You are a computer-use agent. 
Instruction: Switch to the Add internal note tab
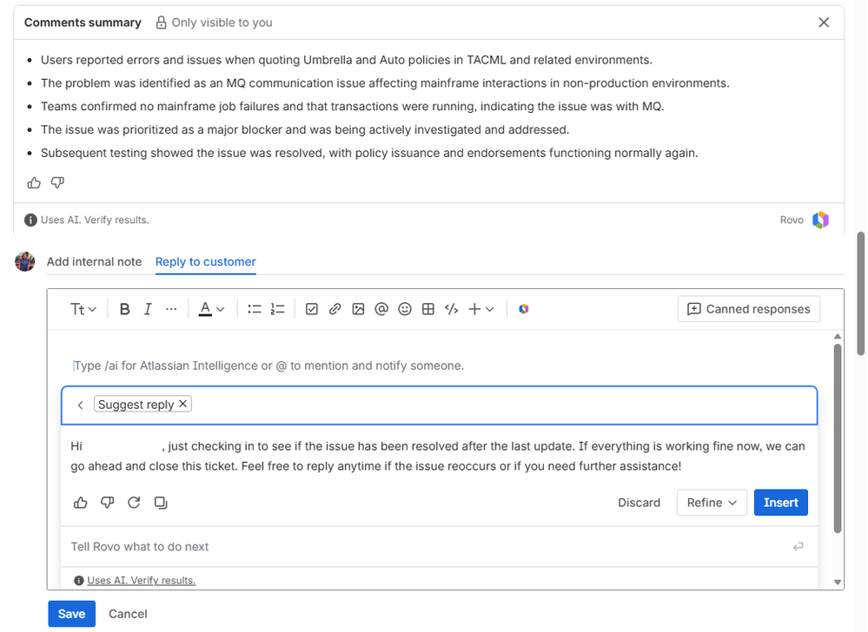click(94, 261)
